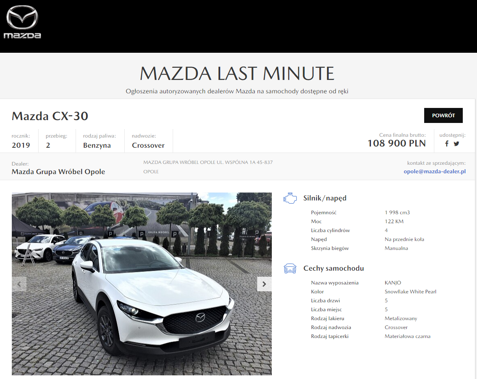Click dealer name Mazda Grupa Wróbel Opole
477x379 pixels.
(58, 172)
